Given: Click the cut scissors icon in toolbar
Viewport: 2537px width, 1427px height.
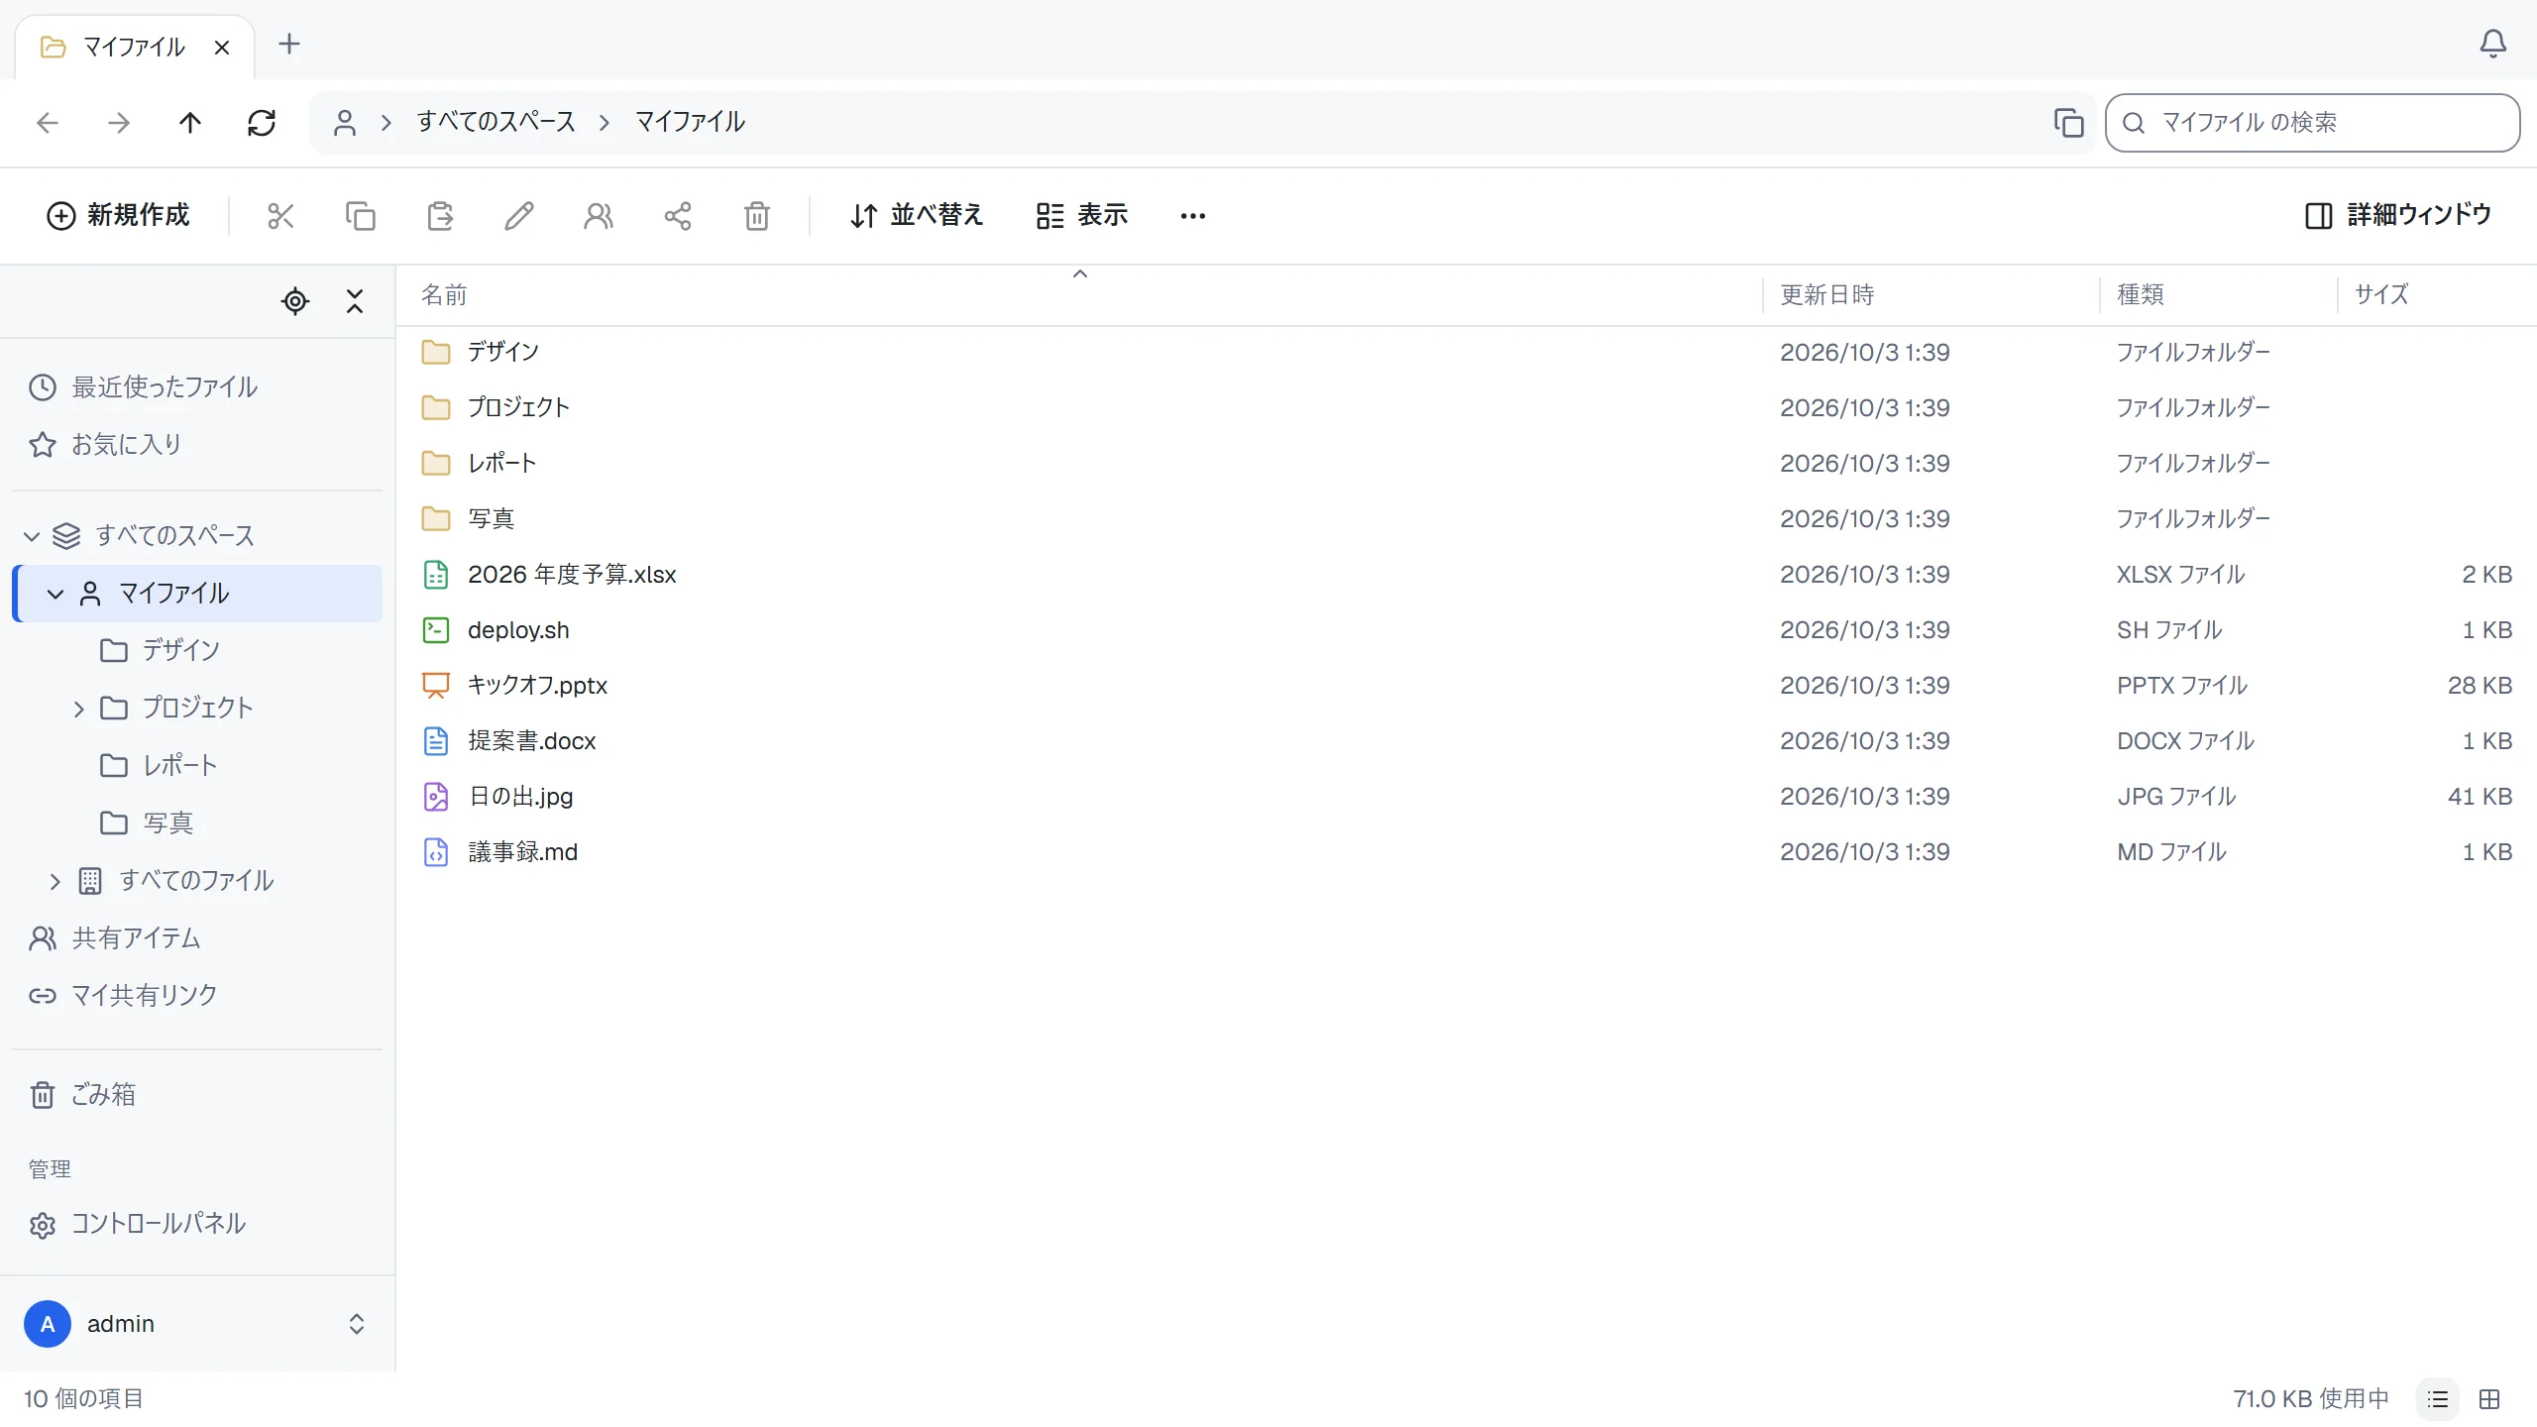Looking at the screenshot, I should click(280, 216).
